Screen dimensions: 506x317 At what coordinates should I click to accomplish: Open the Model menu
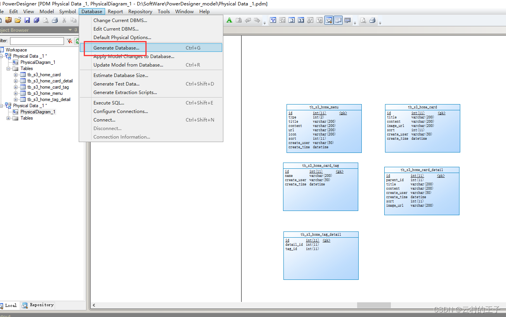[x=47, y=11]
